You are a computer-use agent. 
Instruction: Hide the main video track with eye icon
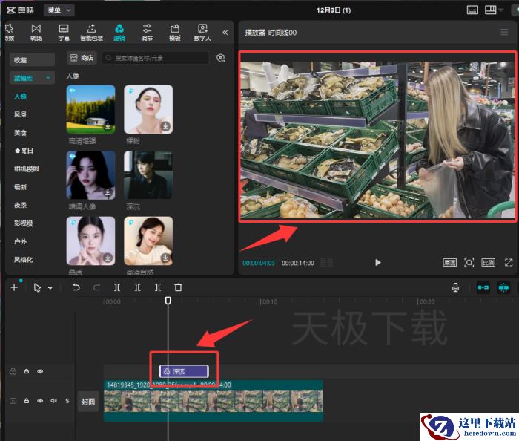[x=40, y=401]
